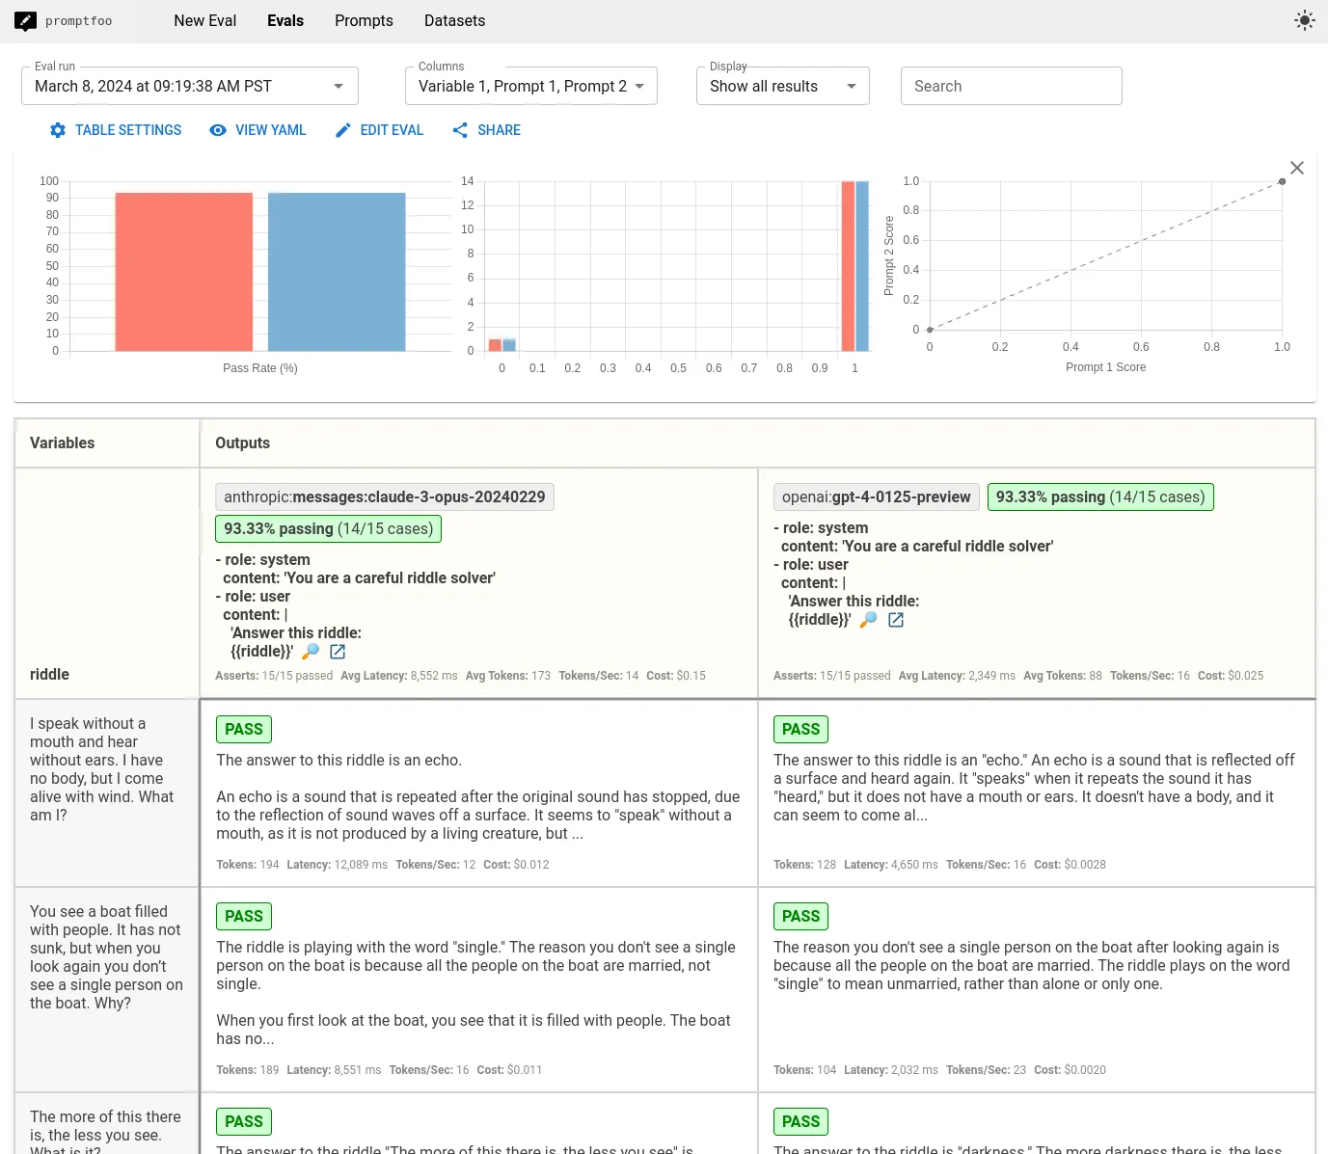This screenshot has height=1154, width=1328.
Task: Toggle dark mode sun icon
Action: click(1304, 20)
